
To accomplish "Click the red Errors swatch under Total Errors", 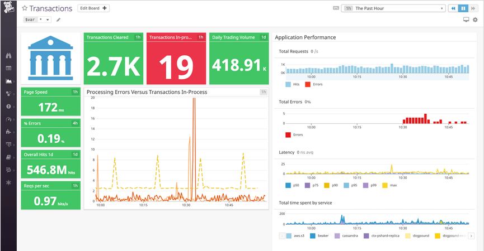I will 288,134.
